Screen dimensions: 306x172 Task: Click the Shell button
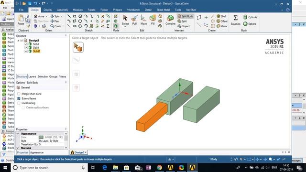(x=221, y=16)
